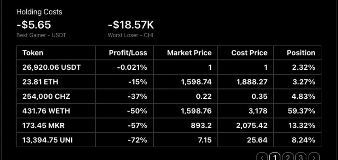Go to previous page using left chevron
This screenshot has width=338, height=160.
[262, 157]
